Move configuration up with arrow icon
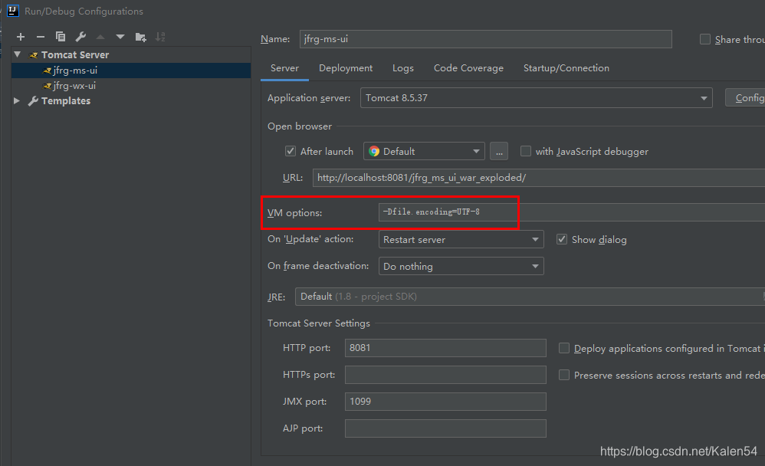Image resolution: width=765 pixels, height=466 pixels. [100, 37]
